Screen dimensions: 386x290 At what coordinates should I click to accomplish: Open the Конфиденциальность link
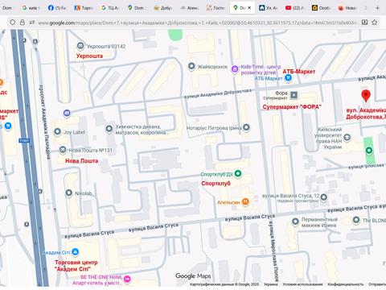coord(345,284)
